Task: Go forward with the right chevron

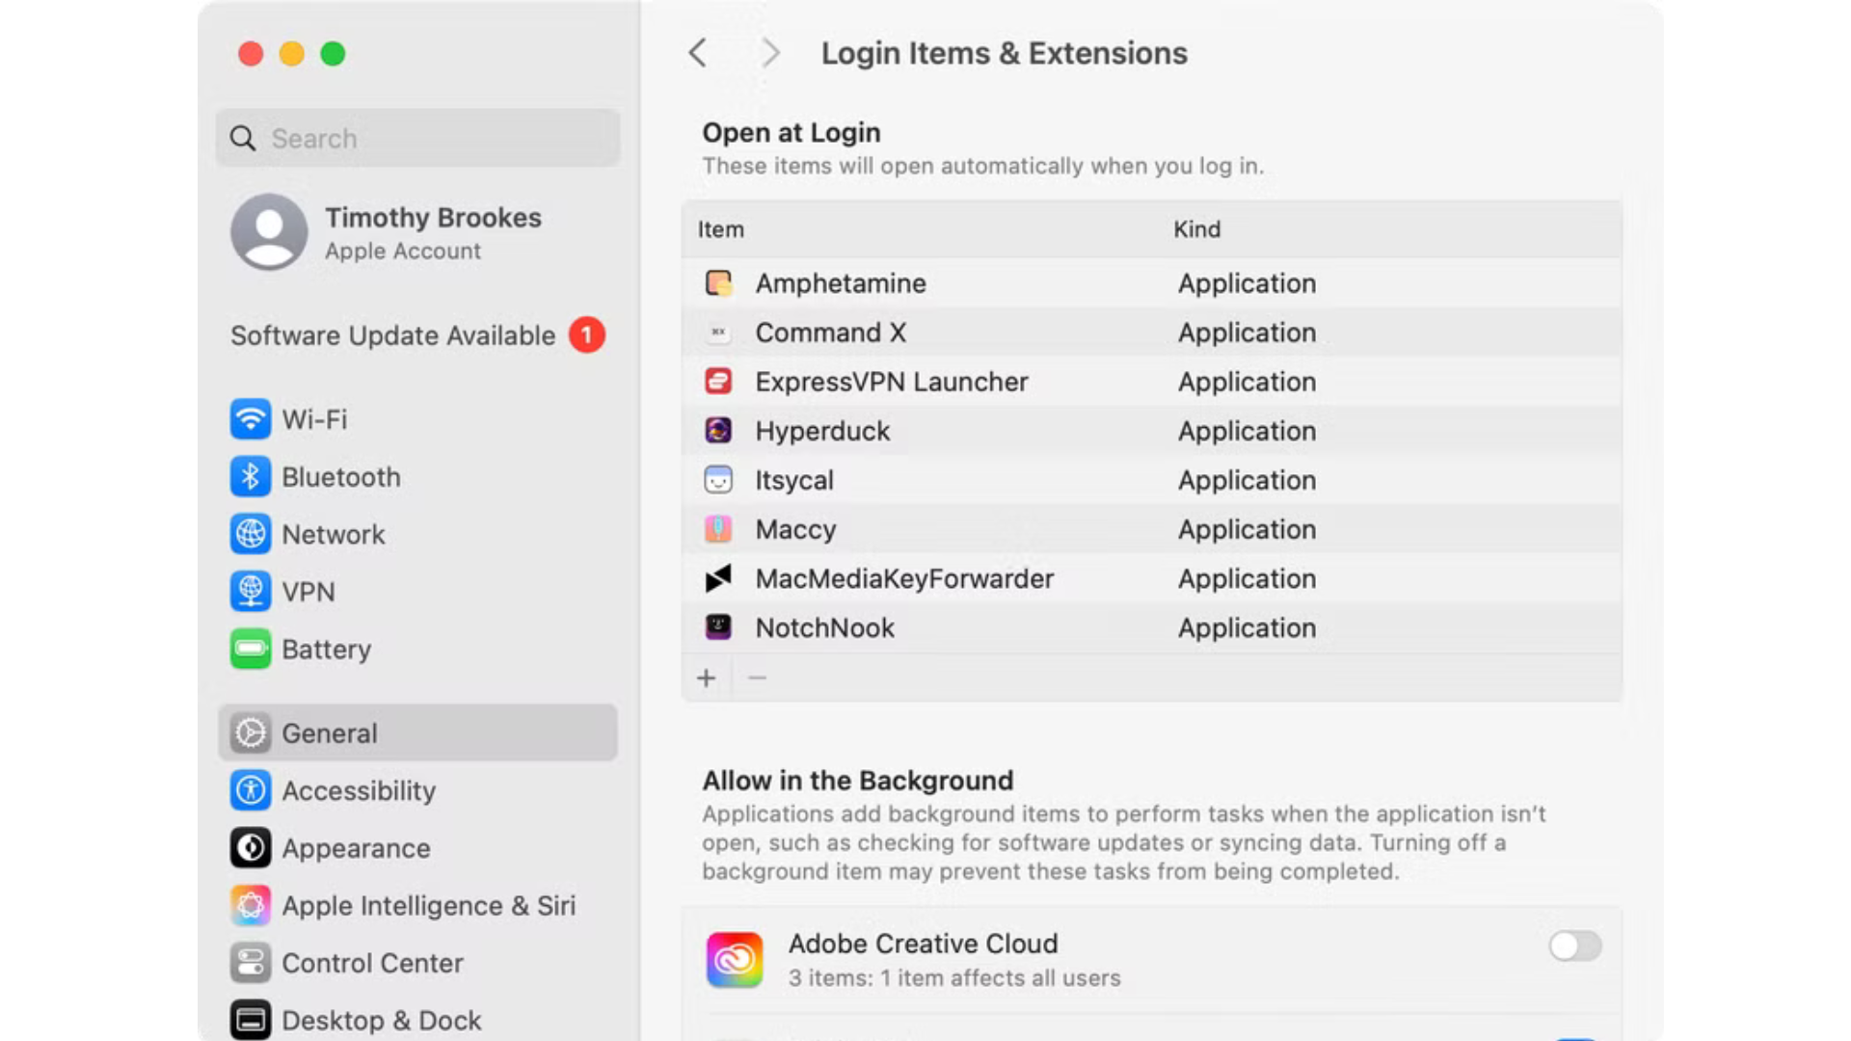Action: pos(769,53)
